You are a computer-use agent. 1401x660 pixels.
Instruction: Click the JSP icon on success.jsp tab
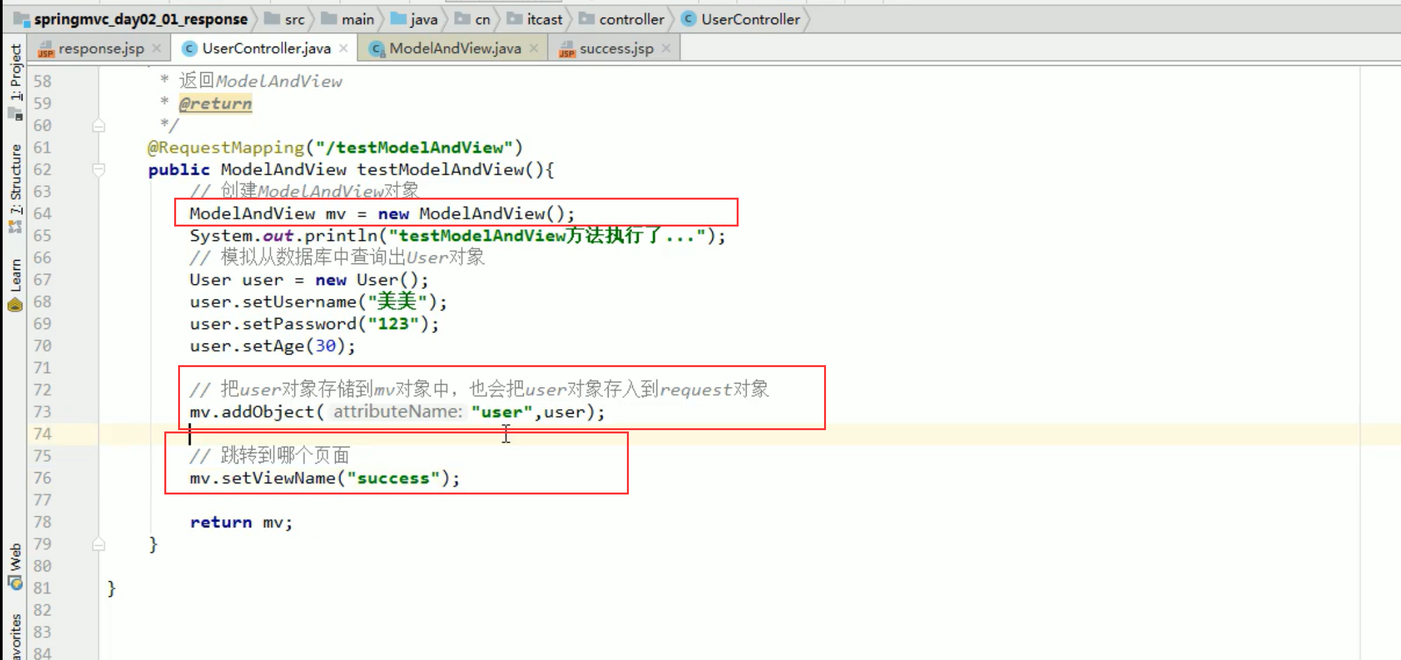[566, 48]
